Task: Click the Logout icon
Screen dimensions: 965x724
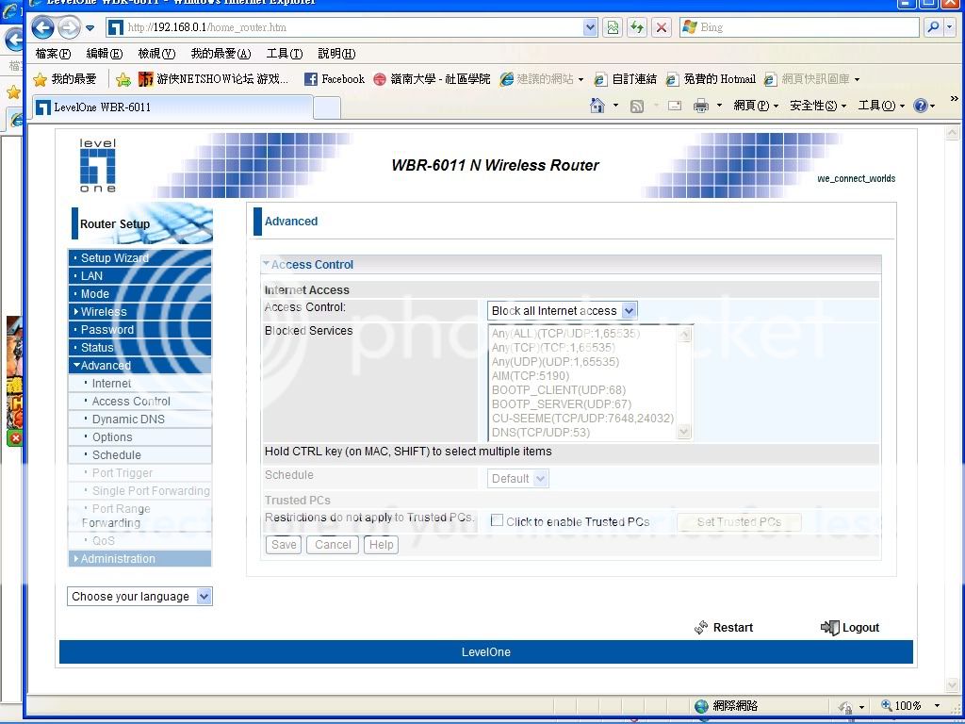Action: coord(829,628)
